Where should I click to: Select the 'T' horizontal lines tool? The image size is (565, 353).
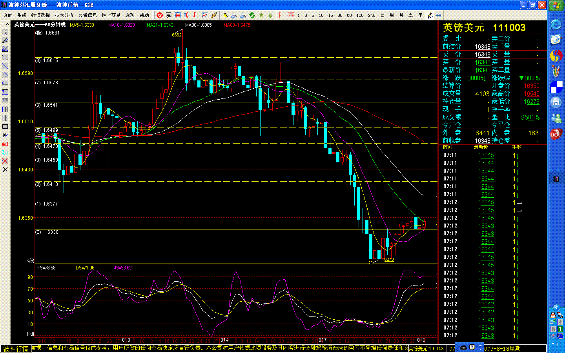(5, 92)
